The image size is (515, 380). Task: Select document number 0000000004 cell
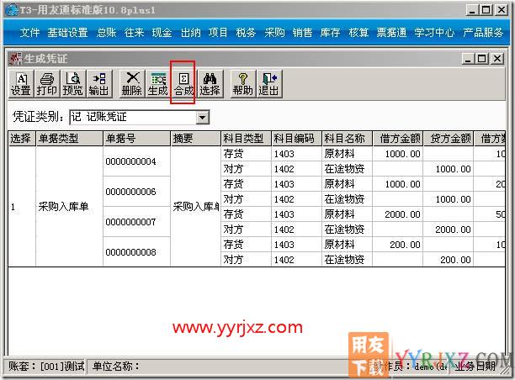(x=136, y=161)
